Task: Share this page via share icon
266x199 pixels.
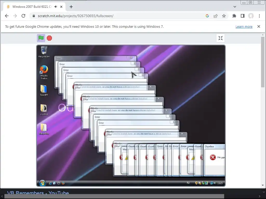Action: click(x=216, y=16)
